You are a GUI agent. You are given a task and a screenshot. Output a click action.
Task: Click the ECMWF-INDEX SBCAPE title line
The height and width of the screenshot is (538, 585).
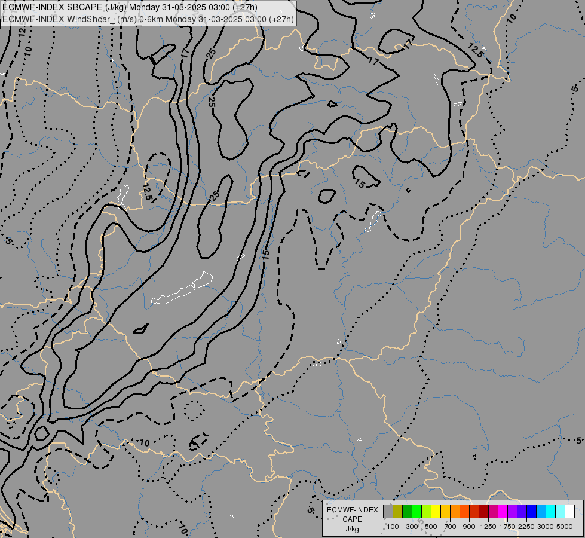[130, 7]
